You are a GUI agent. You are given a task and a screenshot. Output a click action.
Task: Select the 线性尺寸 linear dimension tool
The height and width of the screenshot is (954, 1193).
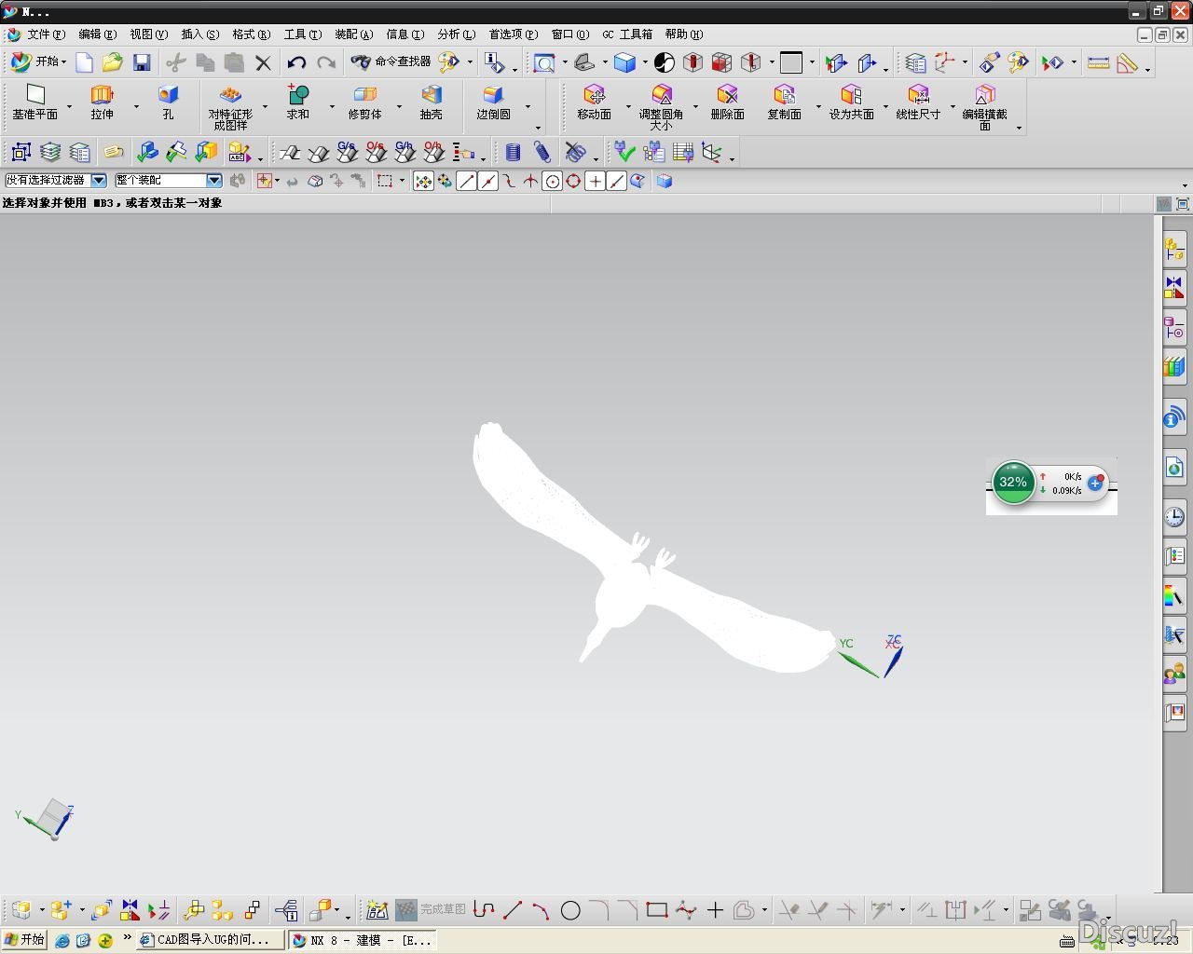(x=918, y=102)
